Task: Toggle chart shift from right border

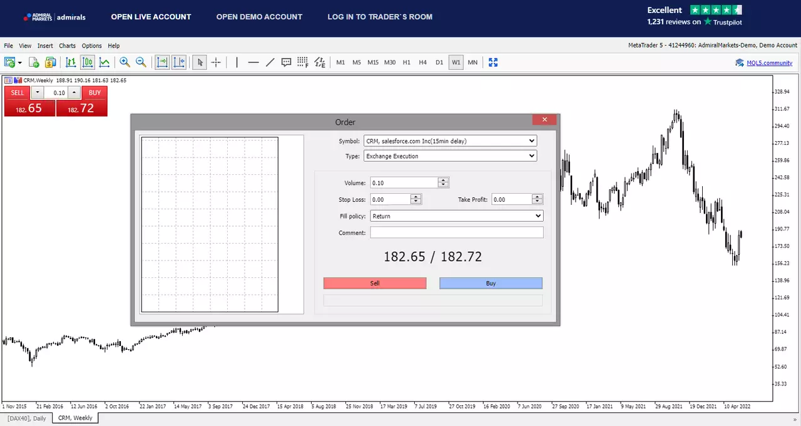Action: (x=179, y=62)
